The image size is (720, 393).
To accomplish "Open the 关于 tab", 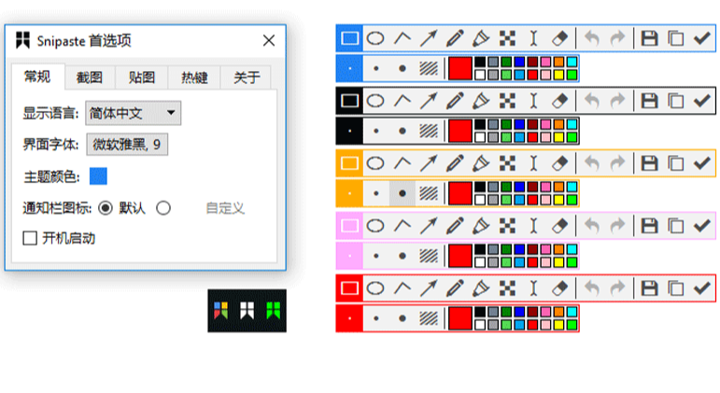I will coord(247,77).
